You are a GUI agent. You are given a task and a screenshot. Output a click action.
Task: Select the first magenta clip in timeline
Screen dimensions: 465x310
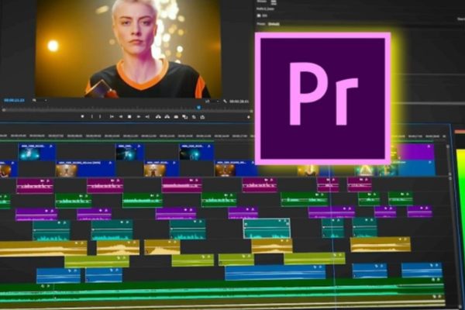point(35,185)
